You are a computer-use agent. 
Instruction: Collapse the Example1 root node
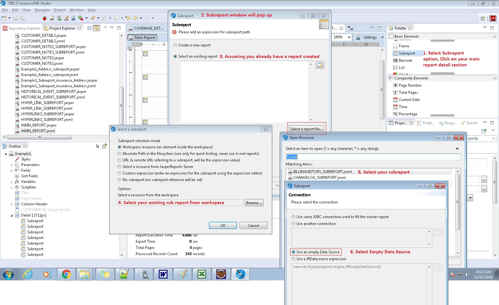[x=6, y=154]
